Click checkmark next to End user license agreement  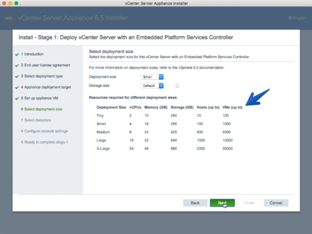pyautogui.click(x=17, y=66)
